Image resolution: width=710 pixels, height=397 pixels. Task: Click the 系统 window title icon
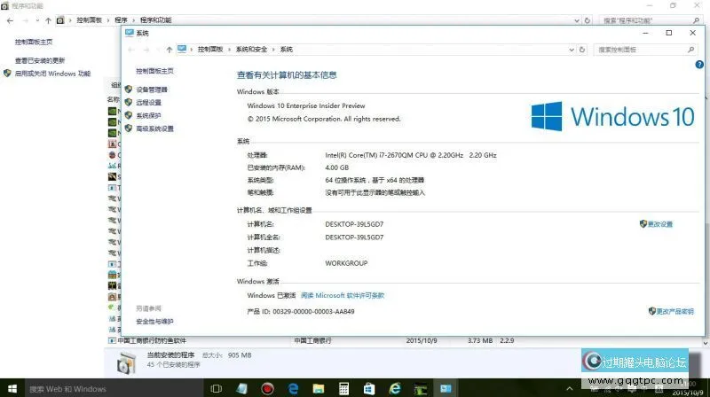[x=130, y=33]
